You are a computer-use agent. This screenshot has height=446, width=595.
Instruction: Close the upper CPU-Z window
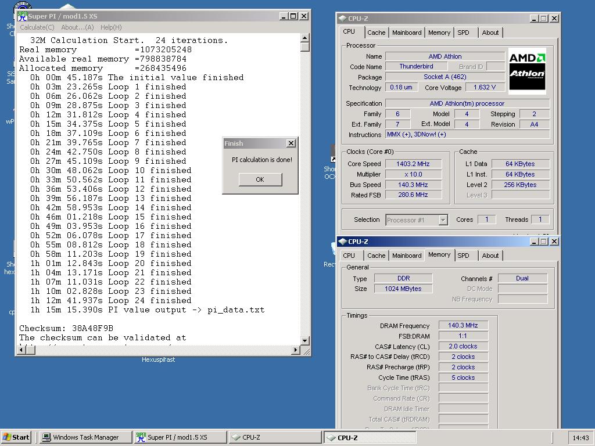[x=554, y=18]
